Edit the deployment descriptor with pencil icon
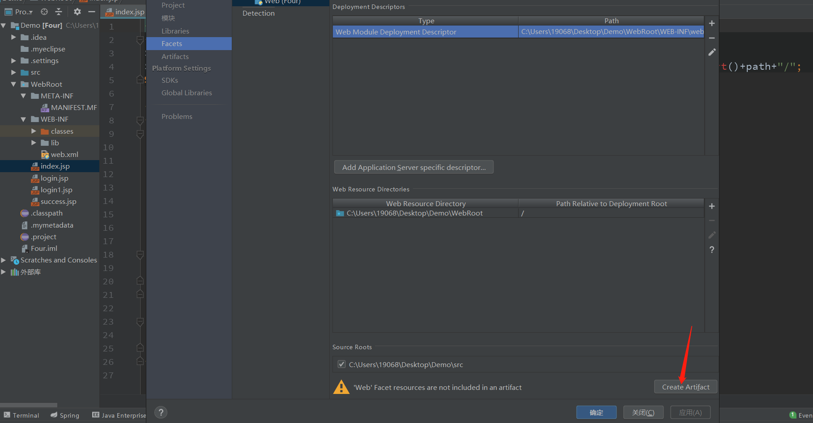This screenshot has height=423, width=813. [x=712, y=52]
